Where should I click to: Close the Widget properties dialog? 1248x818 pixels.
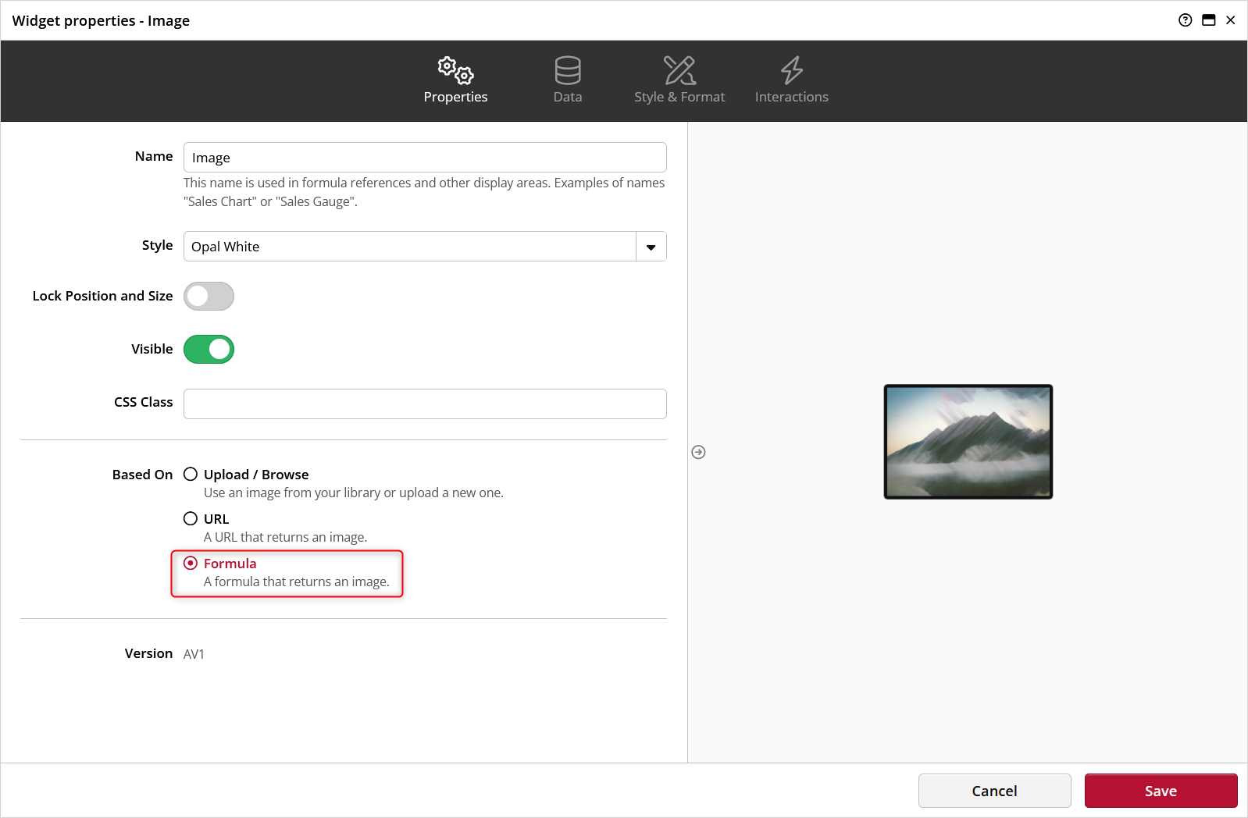(x=1231, y=20)
